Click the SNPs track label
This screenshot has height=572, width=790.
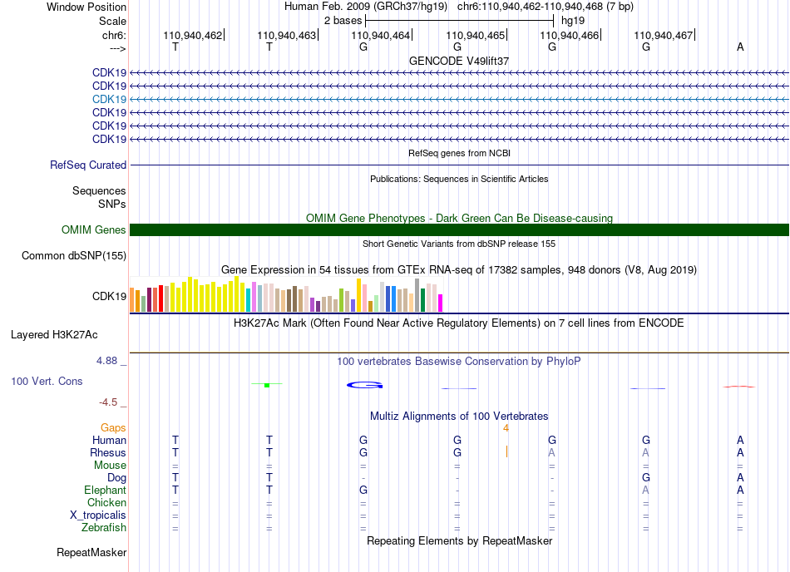point(112,204)
